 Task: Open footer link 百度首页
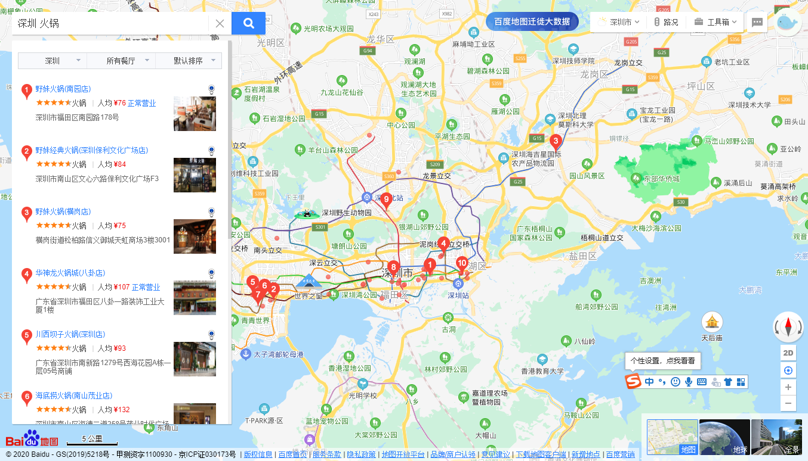[x=292, y=454]
